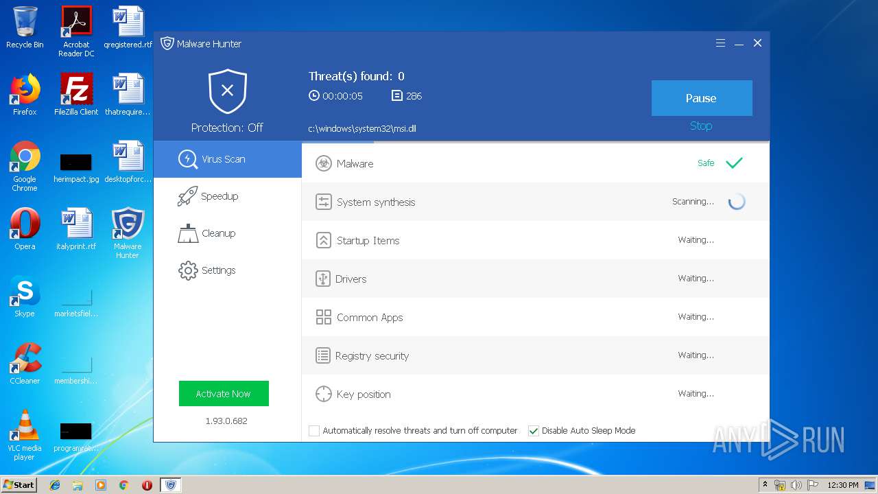The height and width of the screenshot is (494, 878).
Task: Click the protection shield icon
Action: coord(228,91)
